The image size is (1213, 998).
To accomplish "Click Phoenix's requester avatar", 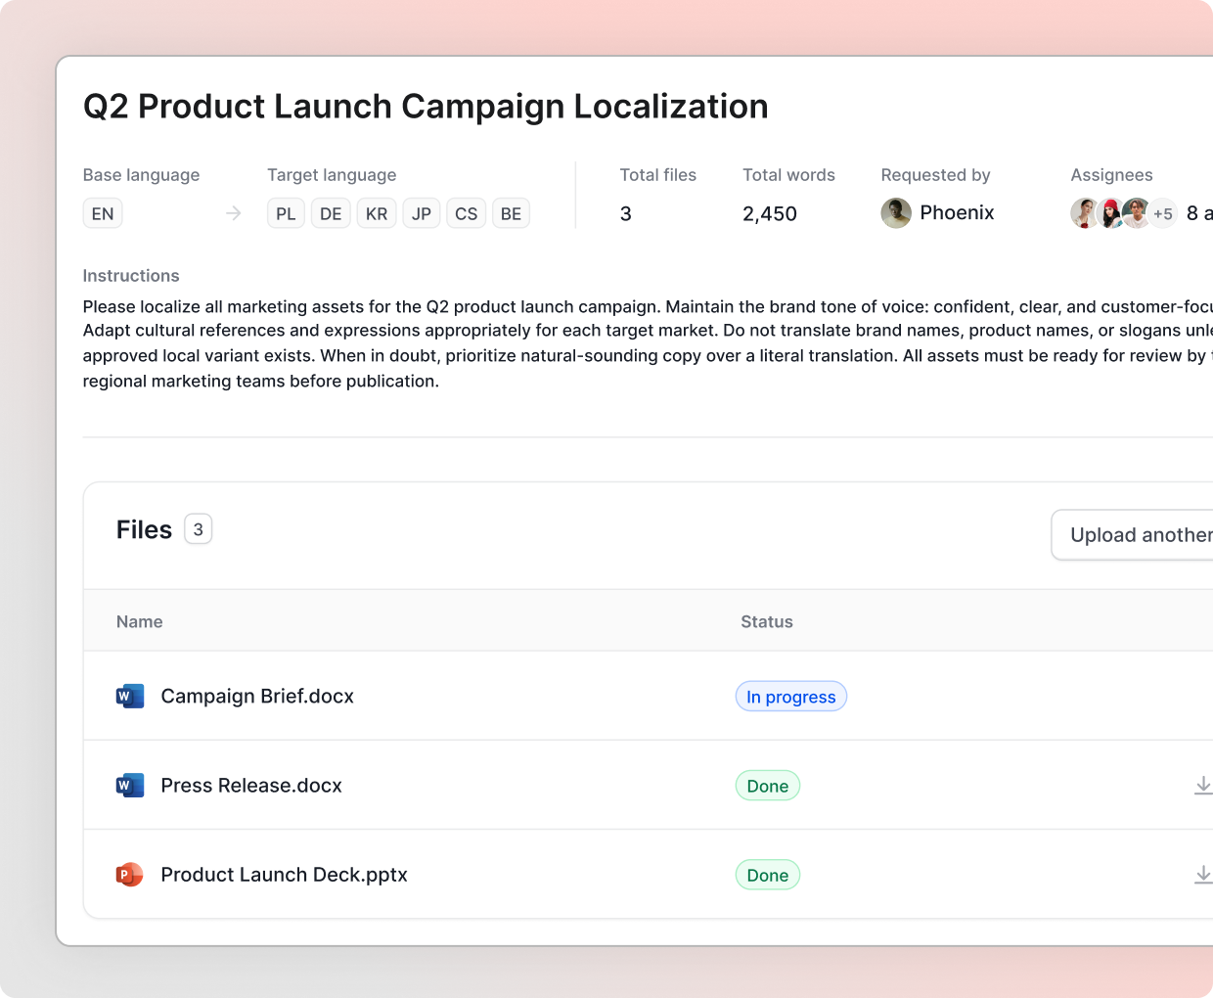I will point(896,213).
